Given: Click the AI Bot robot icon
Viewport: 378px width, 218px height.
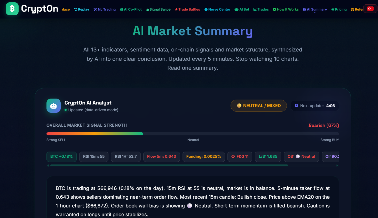Looking at the screenshot, I should coord(237,10).
